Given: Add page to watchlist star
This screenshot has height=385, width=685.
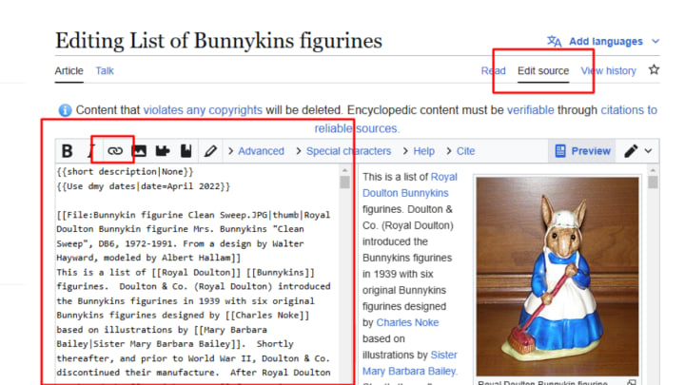Looking at the screenshot, I should pyautogui.click(x=654, y=69).
